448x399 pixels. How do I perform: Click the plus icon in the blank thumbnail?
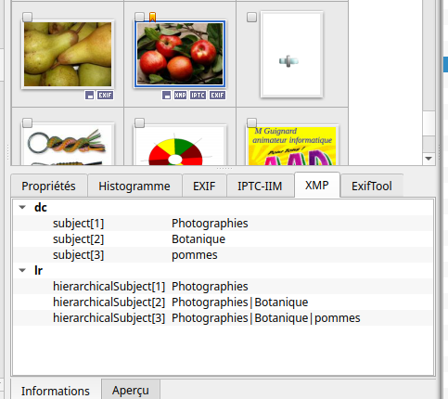click(x=288, y=61)
